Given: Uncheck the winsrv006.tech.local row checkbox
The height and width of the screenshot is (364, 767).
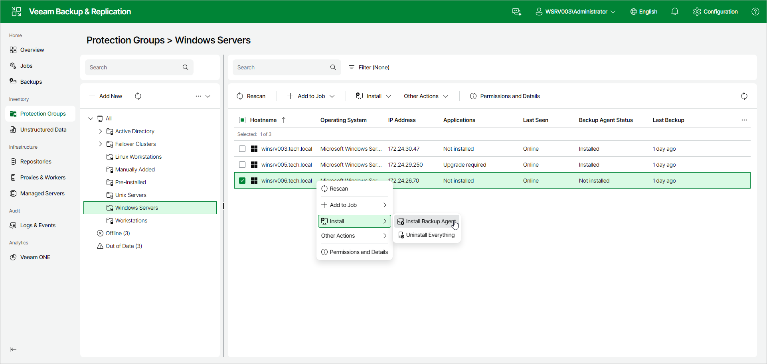Looking at the screenshot, I should coord(242,181).
